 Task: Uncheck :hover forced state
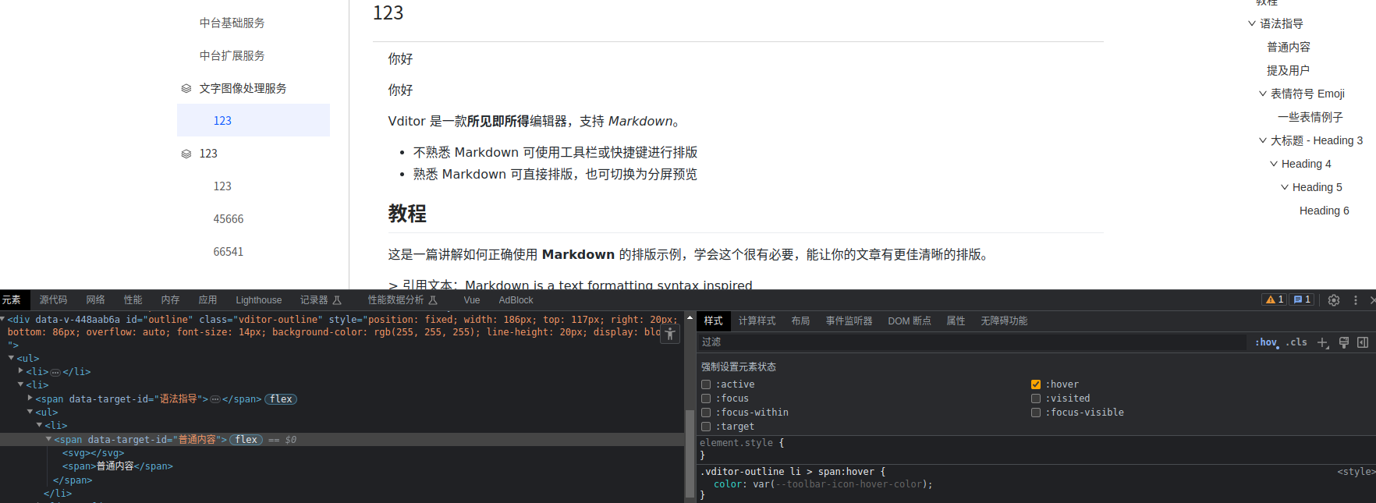click(1036, 384)
